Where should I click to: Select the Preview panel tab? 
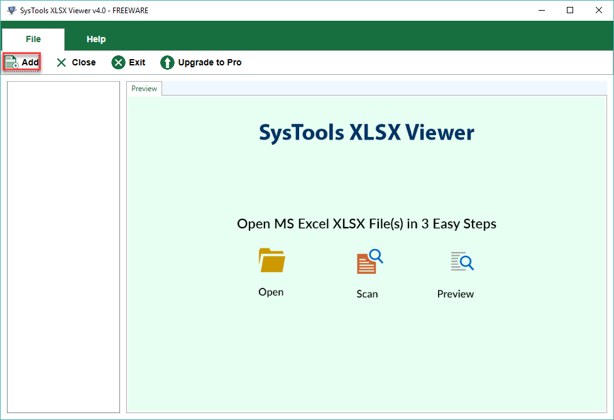tap(144, 89)
